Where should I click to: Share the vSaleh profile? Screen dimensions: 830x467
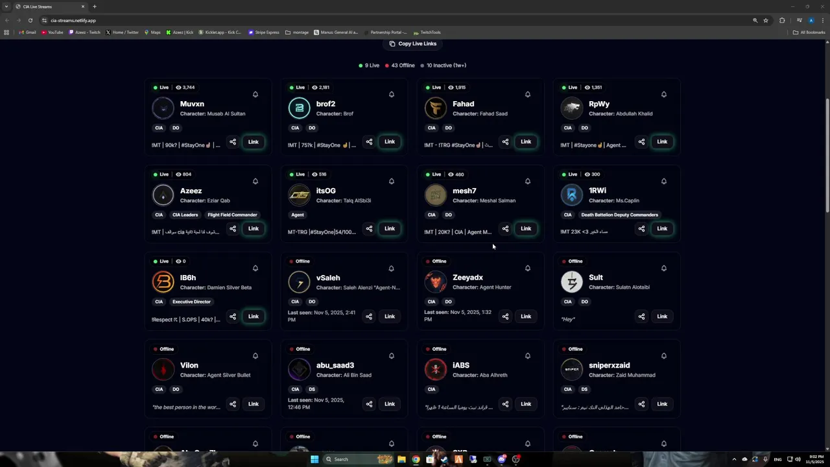(369, 317)
